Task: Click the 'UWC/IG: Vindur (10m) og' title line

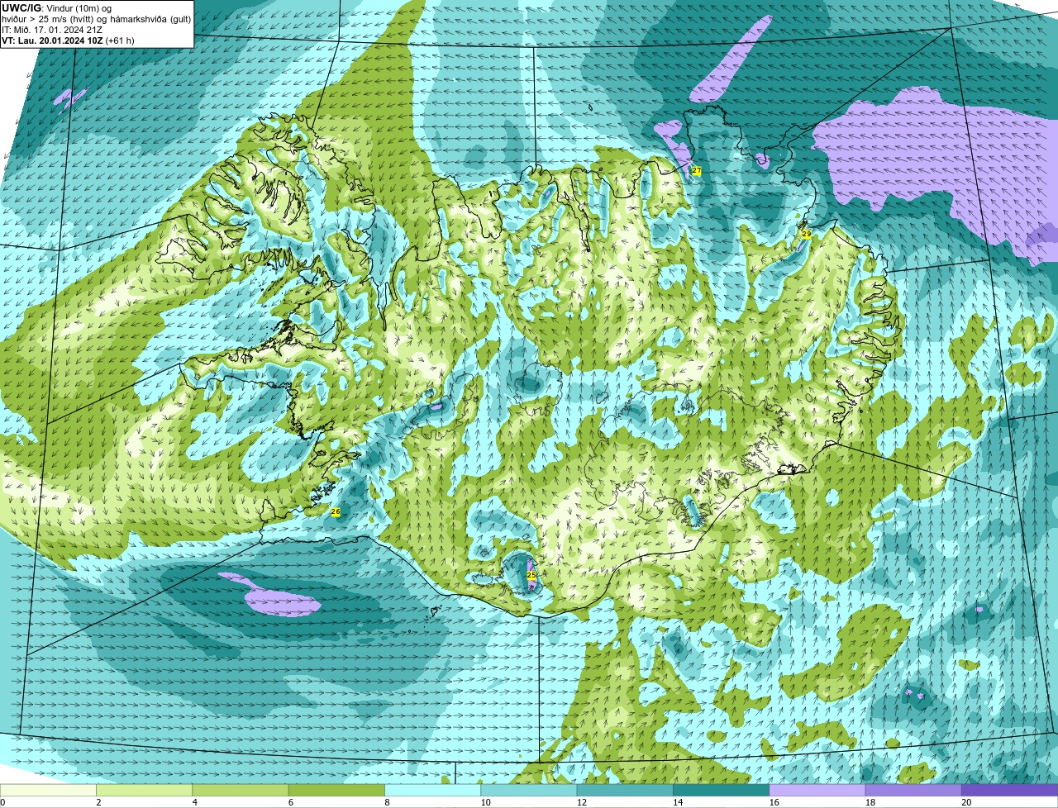Action: point(56,7)
